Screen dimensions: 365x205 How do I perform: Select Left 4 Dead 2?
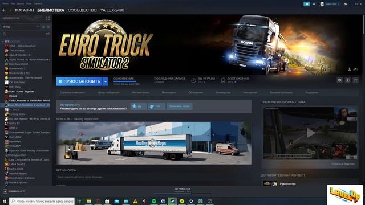pos(17,165)
